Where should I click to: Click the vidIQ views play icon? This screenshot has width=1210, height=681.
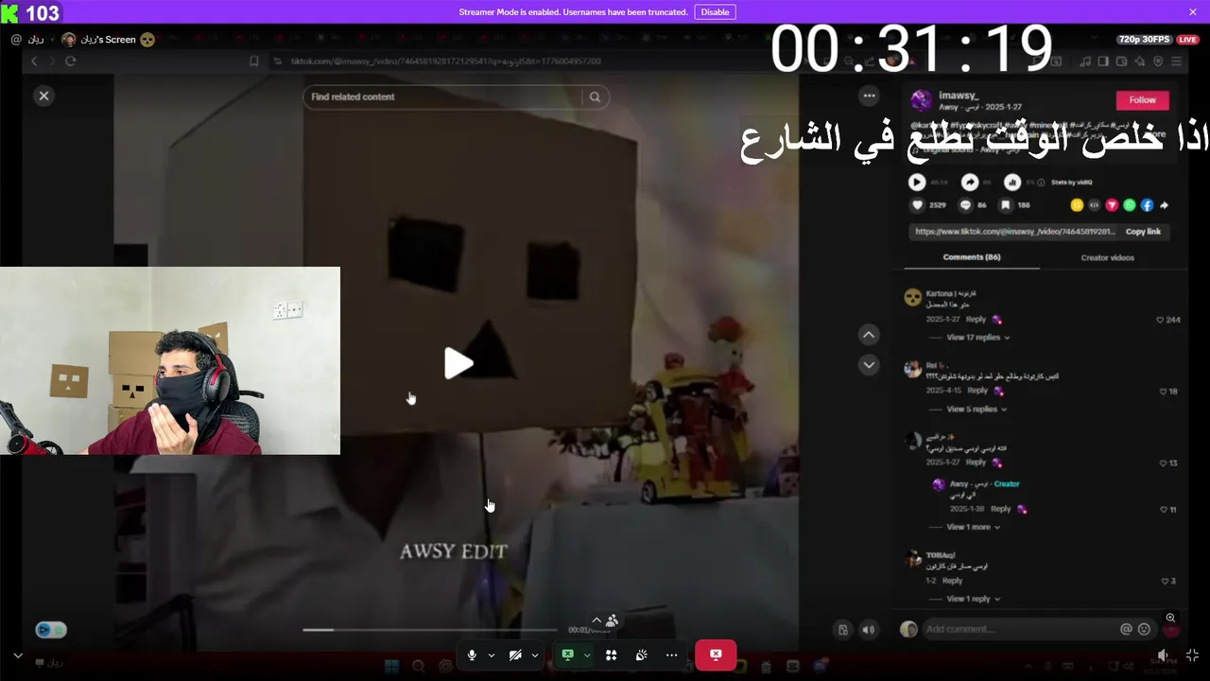tap(917, 183)
